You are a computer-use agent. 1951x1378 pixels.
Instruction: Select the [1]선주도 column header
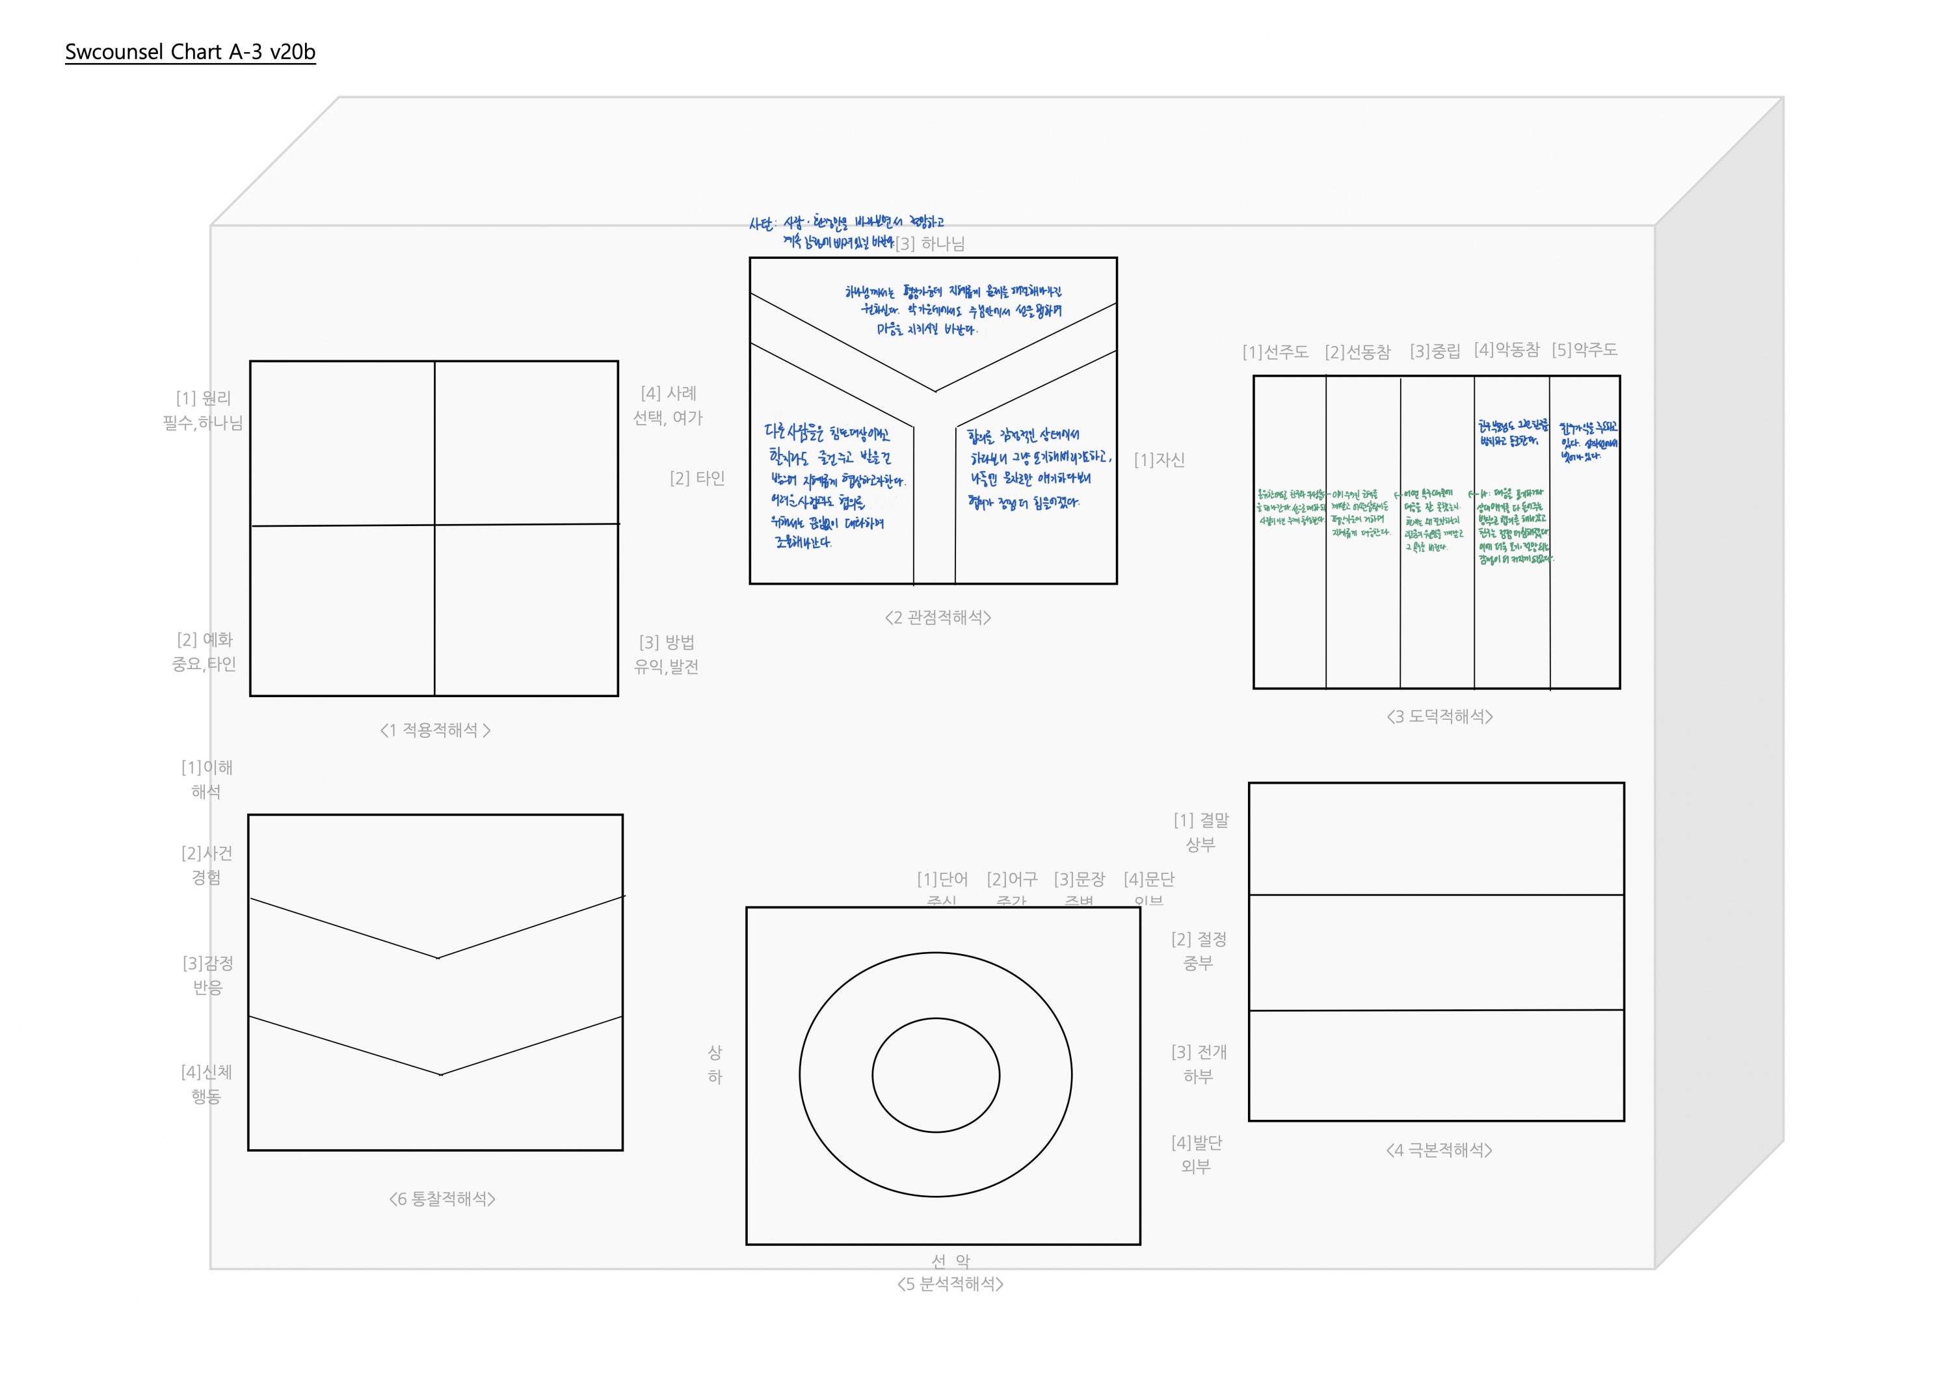coord(1275,352)
